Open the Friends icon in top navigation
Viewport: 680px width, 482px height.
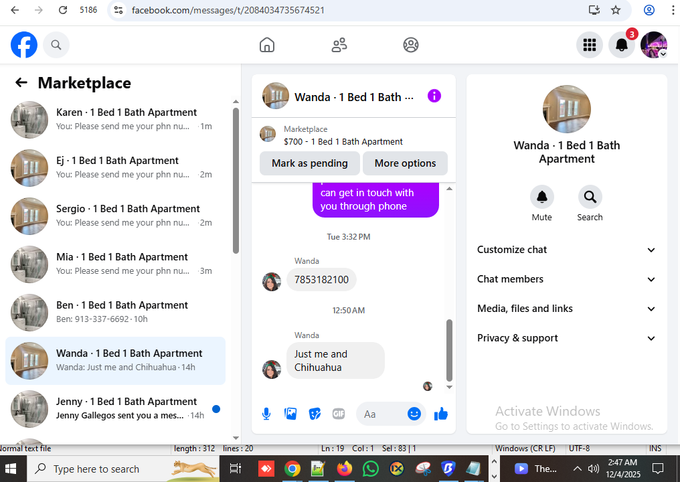point(339,45)
